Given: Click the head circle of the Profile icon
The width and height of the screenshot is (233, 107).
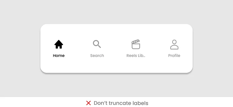Looking at the screenshot, I should click(x=174, y=42).
